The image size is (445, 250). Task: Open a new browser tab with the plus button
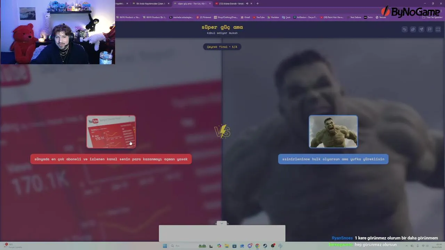tap(257, 3)
